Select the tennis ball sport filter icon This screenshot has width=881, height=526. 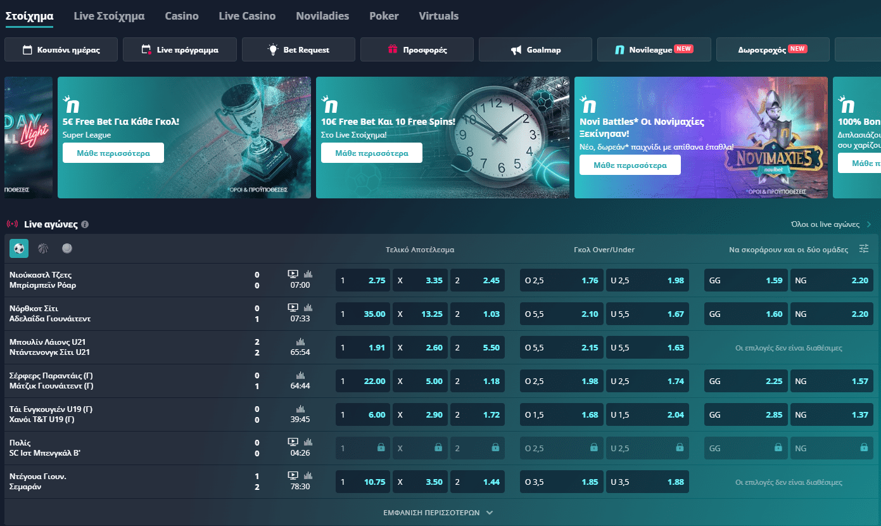point(67,249)
